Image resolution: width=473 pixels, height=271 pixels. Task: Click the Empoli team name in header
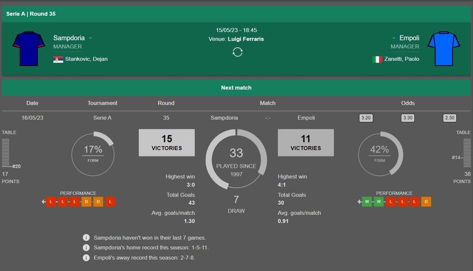tap(409, 38)
